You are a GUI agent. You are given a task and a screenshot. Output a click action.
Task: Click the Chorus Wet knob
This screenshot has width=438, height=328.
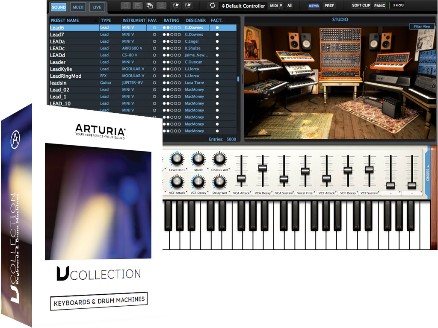pyautogui.click(x=219, y=159)
